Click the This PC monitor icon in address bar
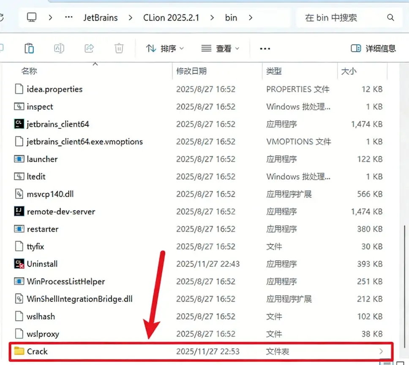The width and height of the screenshot is (409, 365). [x=32, y=17]
